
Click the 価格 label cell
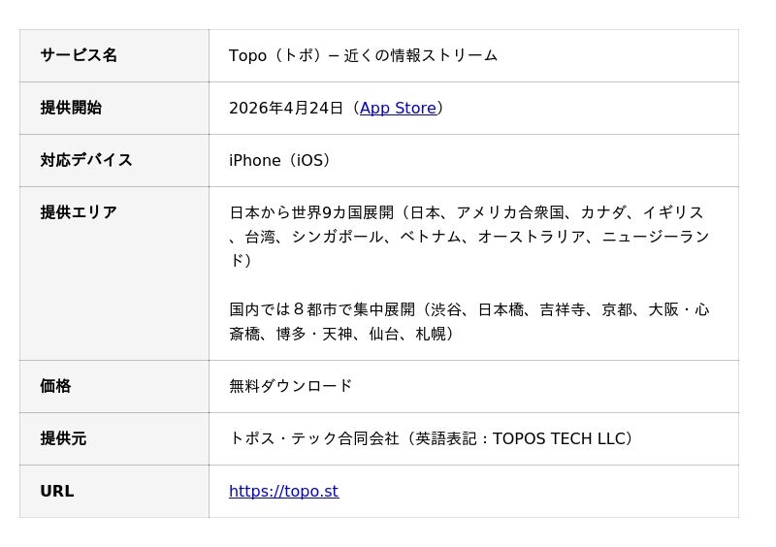coord(55,386)
